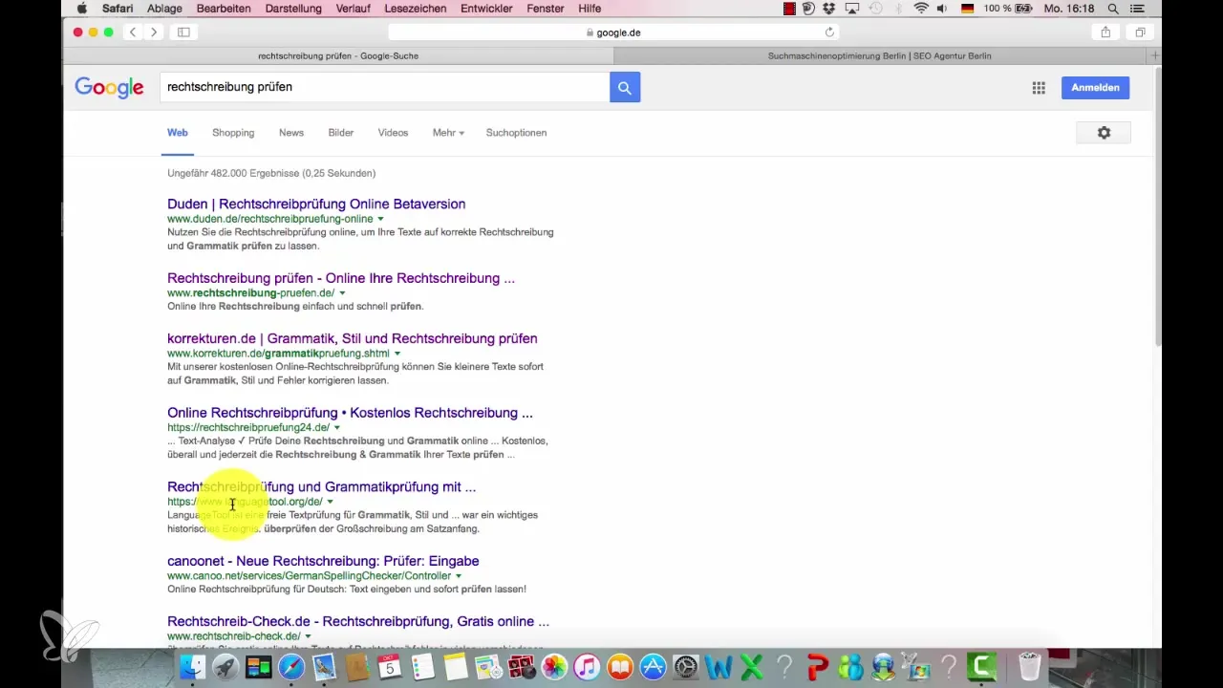Open System Preferences in dock
Image resolution: width=1223 pixels, height=688 pixels.
(x=686, y=666)
